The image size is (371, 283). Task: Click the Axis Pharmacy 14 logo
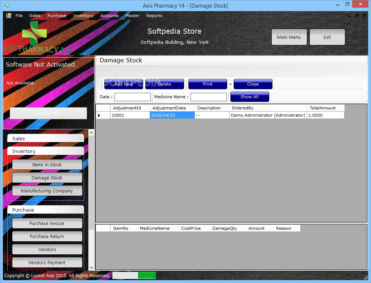tap(37, 38)
